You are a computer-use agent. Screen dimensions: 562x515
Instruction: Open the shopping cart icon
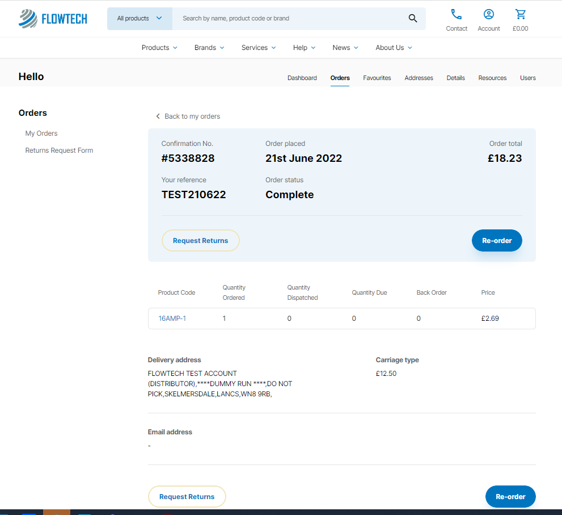(520, 14)
